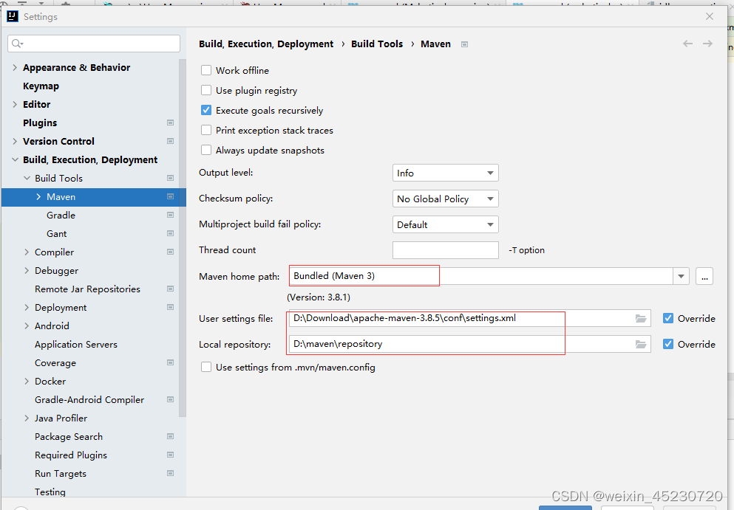The height and width of the screenshot is (510, 734).
Task: Open Maven home path dropdown arrow
Action: point(681,276)
